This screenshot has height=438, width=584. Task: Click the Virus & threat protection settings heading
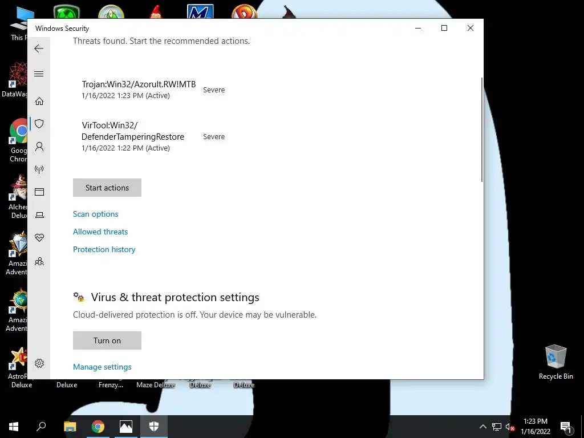pos(175,297)
